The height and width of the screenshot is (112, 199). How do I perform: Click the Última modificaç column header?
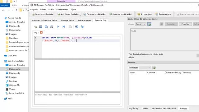(x=173, y=72)
